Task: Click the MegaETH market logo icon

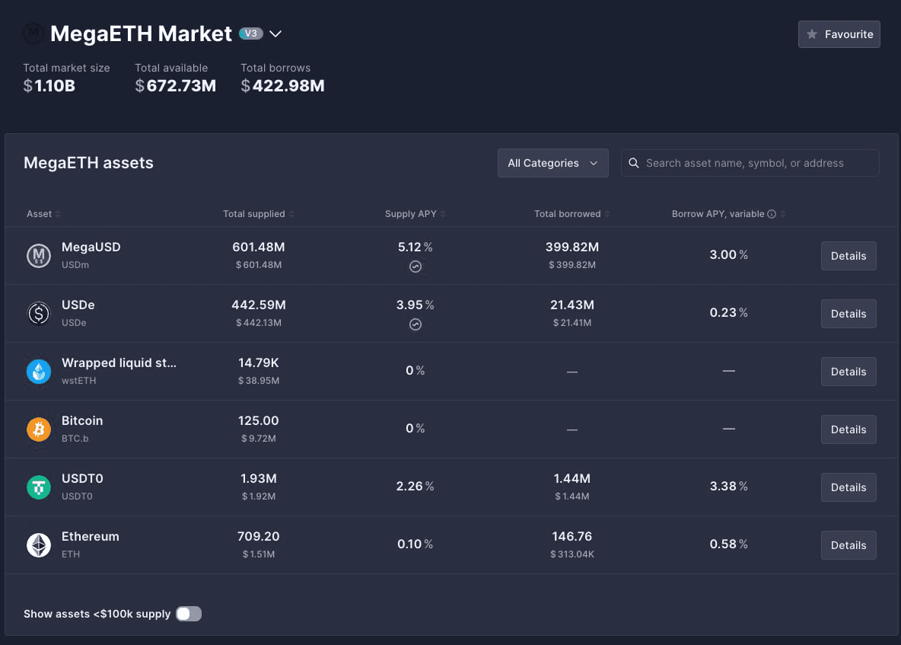Action: (x=33, y=34)
